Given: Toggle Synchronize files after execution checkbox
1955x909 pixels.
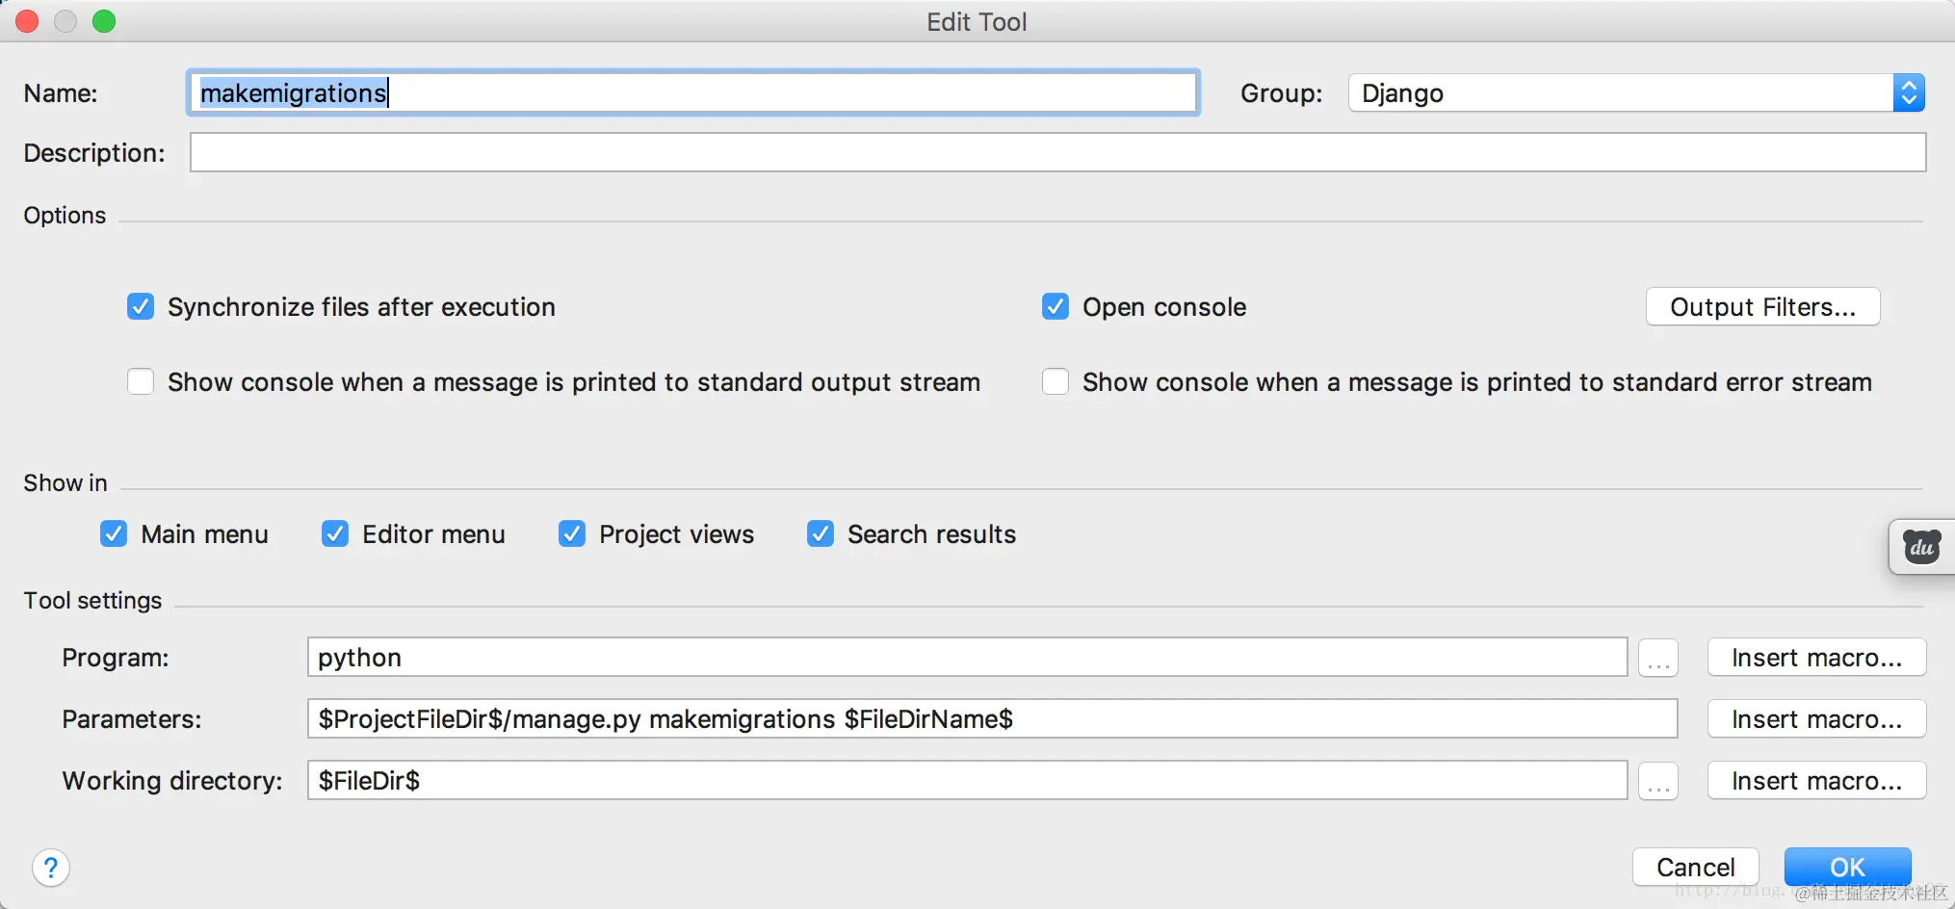Looking at the screenshot, I should (x=141, y=307).
